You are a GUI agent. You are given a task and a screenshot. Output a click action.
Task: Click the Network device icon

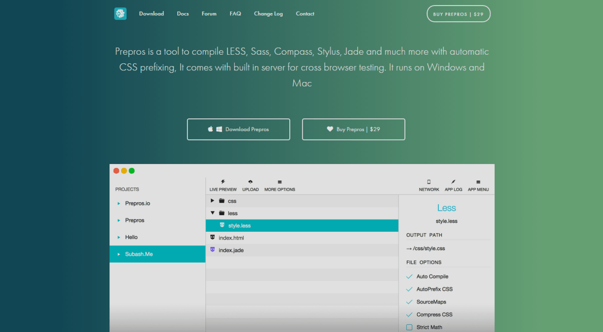tap(429, 182)
